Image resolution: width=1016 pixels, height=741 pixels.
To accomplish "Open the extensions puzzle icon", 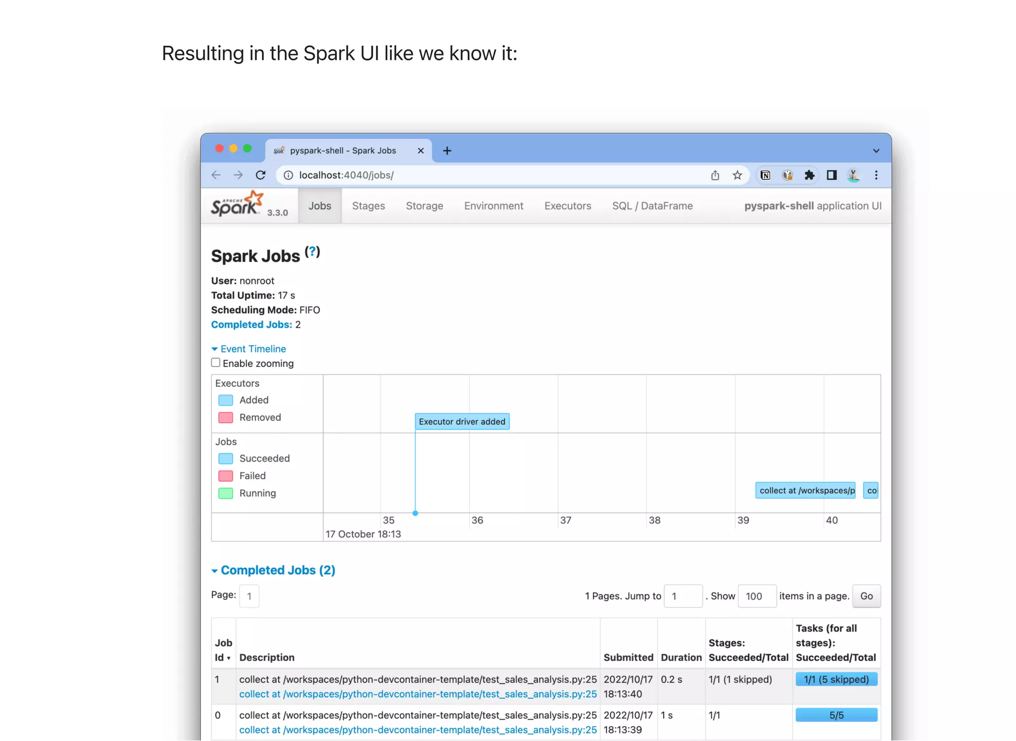I will (x=809, y=175).
